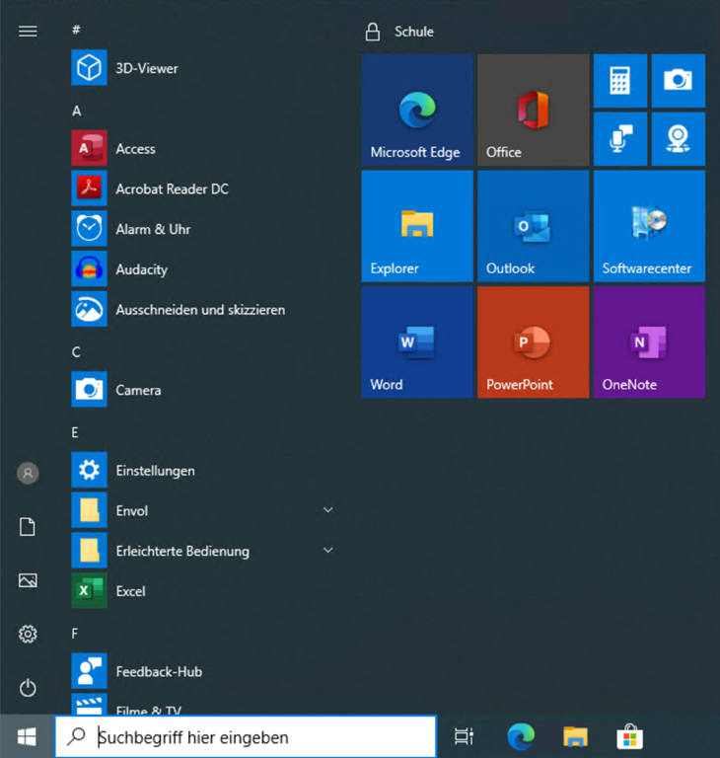Viewport: 720px width, 758px height.
Task: Expand the Start menu hamburger sidebar
Action: pyautogui.click(x=28, y=32)
